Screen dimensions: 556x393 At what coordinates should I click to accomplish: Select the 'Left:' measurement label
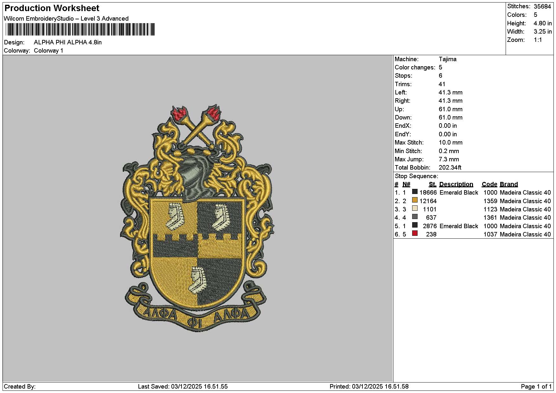click(401, 93)
